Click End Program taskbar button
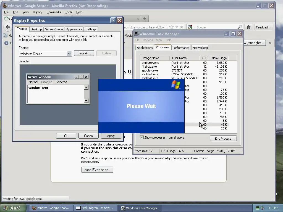Screen dimensions: 283x212 click(95, 208)
